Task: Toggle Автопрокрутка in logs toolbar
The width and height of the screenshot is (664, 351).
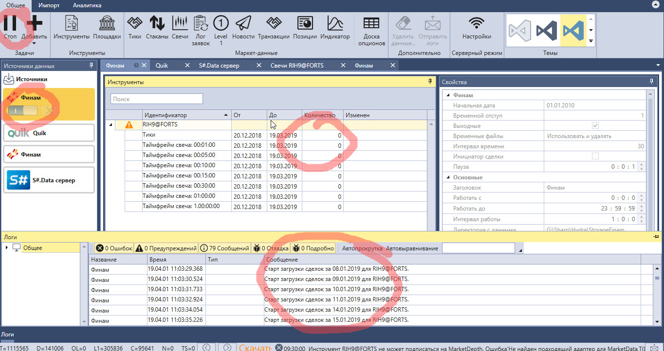Action: click(x=362, y=248)
